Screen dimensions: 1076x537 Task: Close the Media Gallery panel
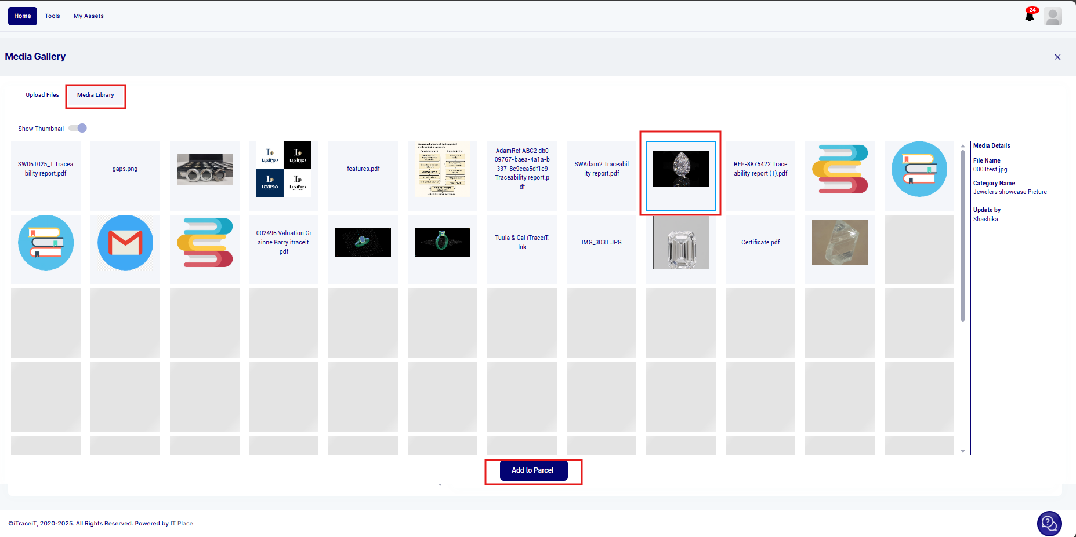pyautogui.click(x=1057, y=57)
